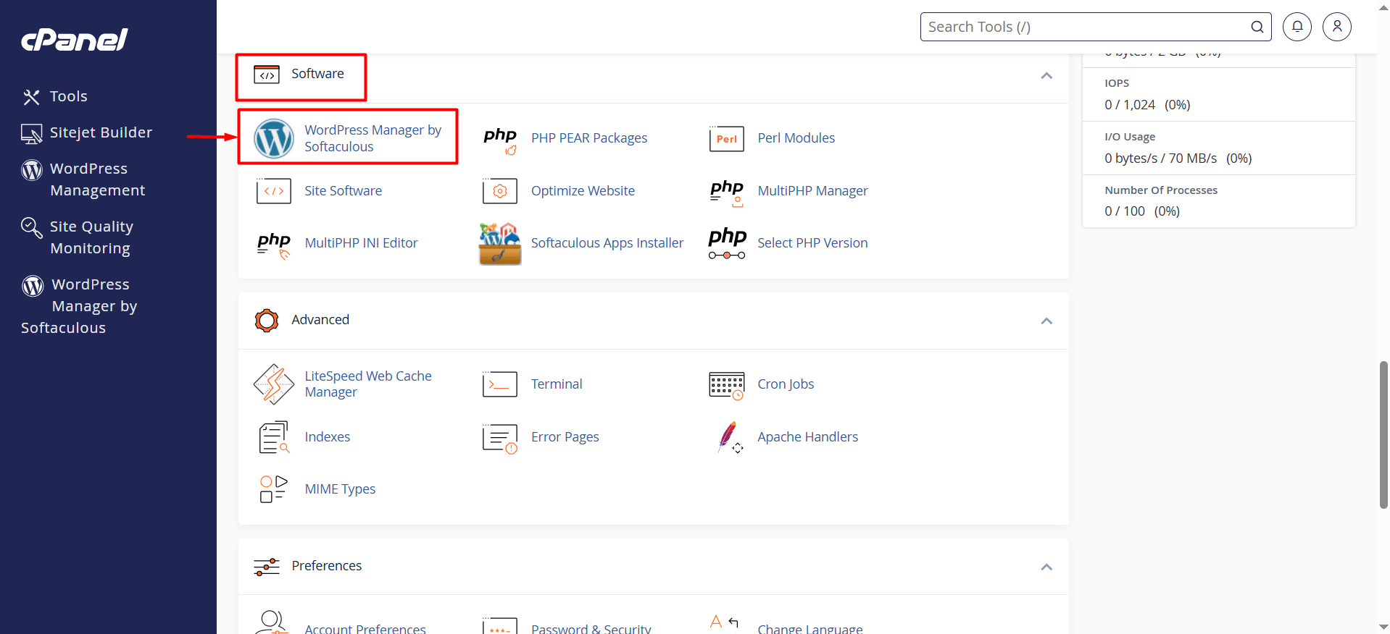Collapse the Advanced section chevron
Image resolution: width=1390 pixels, height=634 pixels.
pos(1046,321)
